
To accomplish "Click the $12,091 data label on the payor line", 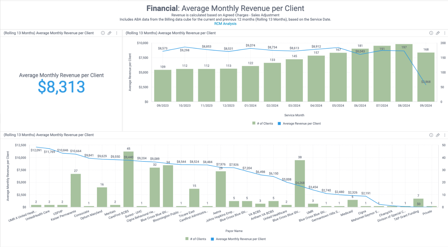I will pyautogui.click(x=36, y=150).
